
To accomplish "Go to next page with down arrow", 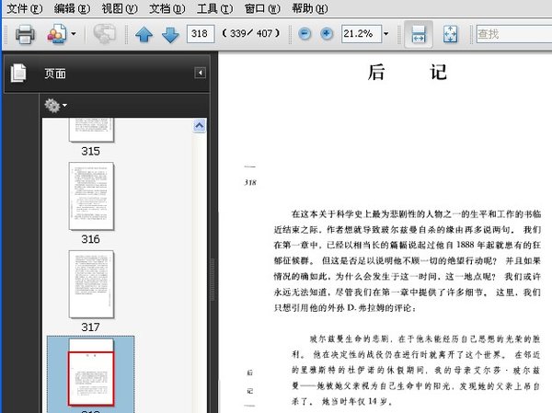I will pyautogui.click(x=169, y=35).
